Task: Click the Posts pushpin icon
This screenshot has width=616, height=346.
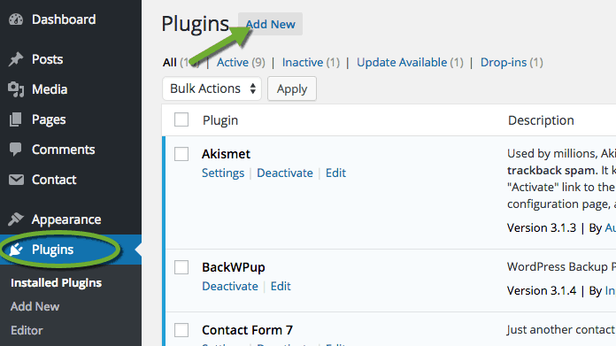Action: pyautogui.click(x=16, y=59)
